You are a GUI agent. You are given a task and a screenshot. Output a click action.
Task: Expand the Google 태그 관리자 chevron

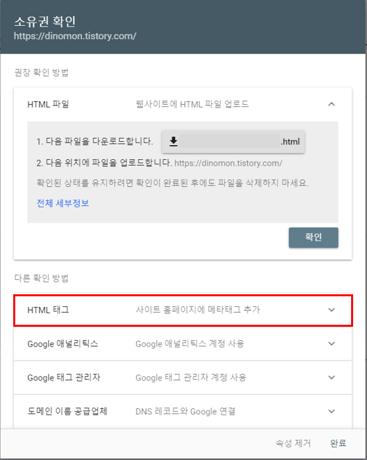tap(331, 378)
